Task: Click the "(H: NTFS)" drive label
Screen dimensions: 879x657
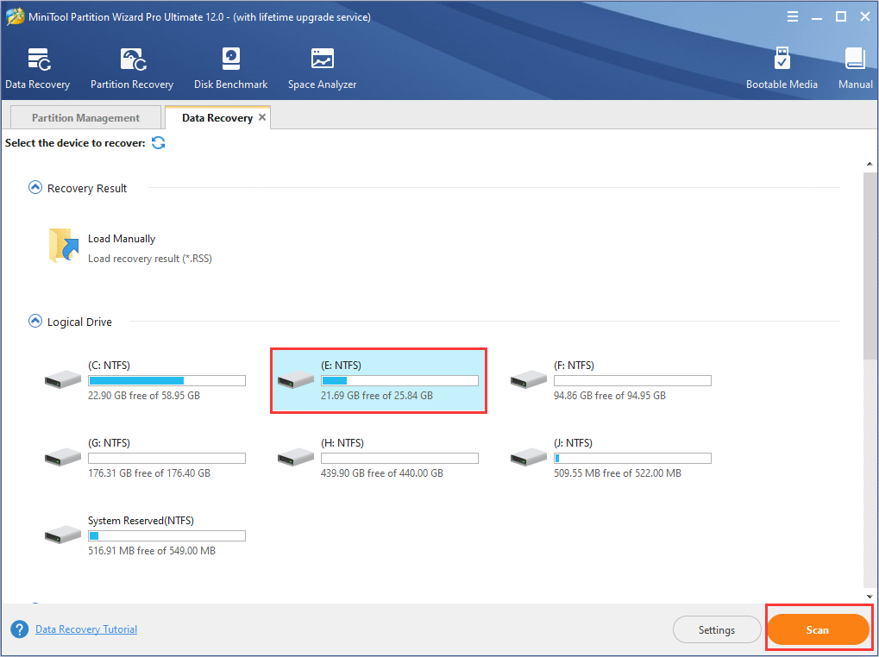Action: click(x=342, y=443)
